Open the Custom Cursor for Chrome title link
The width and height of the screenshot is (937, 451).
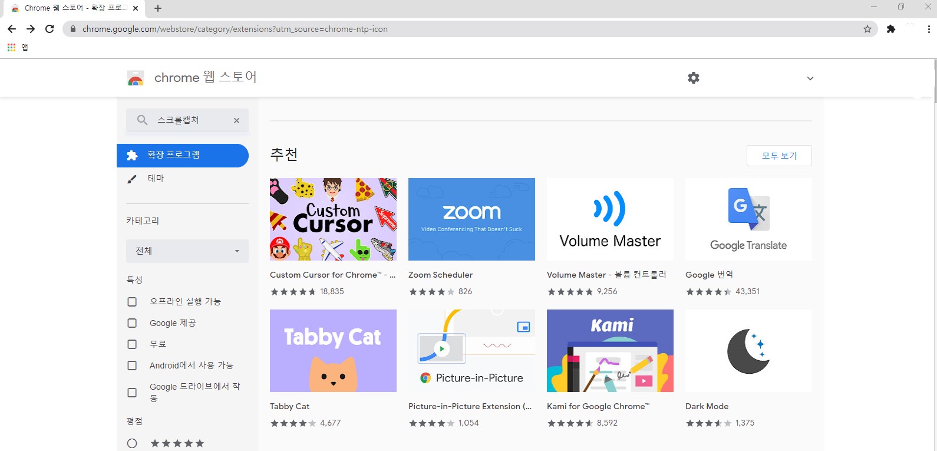click(x=333, y=275)
